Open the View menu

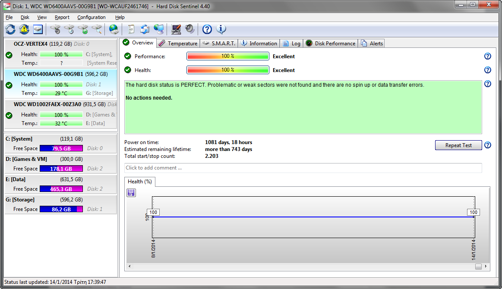pos(42,17)
